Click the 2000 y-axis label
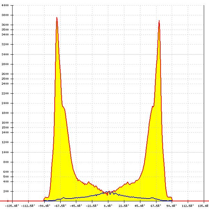 coord(5,103)
